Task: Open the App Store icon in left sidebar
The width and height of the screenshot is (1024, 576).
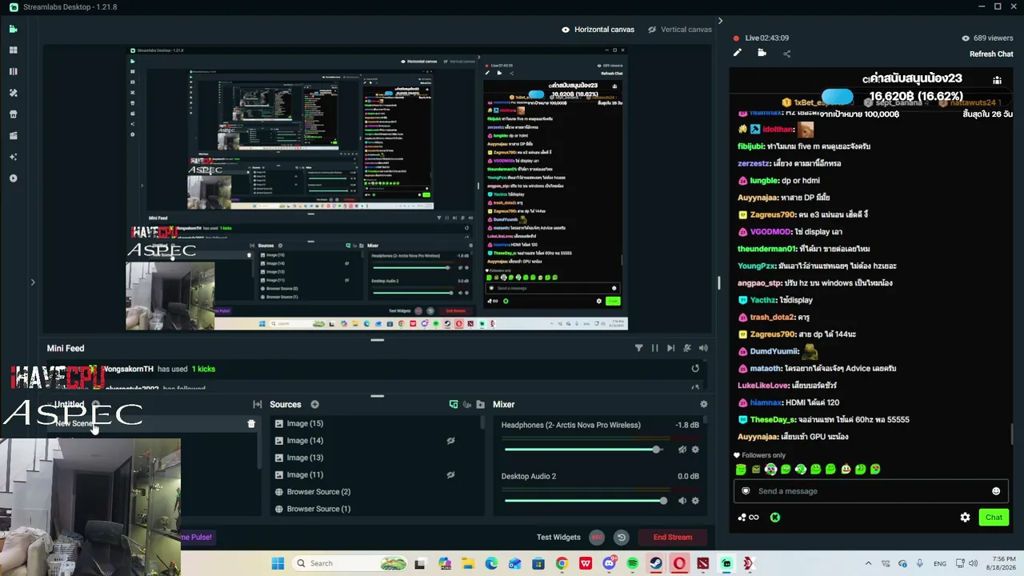Action: coord(13,114)
